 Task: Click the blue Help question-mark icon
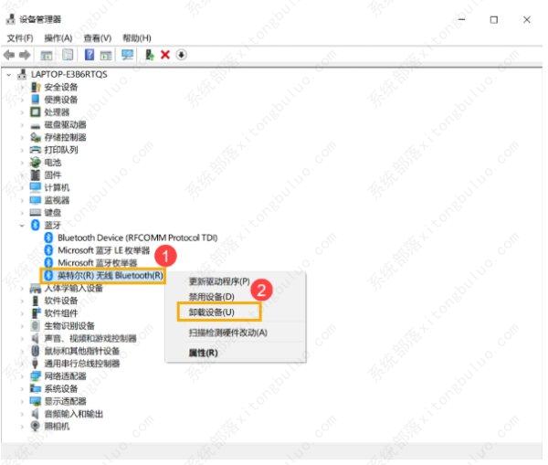point(90,55)
